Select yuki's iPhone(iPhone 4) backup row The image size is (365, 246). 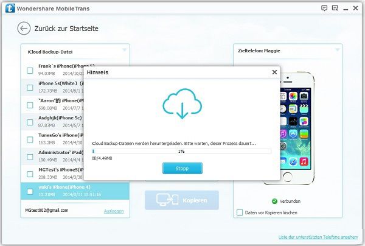[x=75, y=191]
